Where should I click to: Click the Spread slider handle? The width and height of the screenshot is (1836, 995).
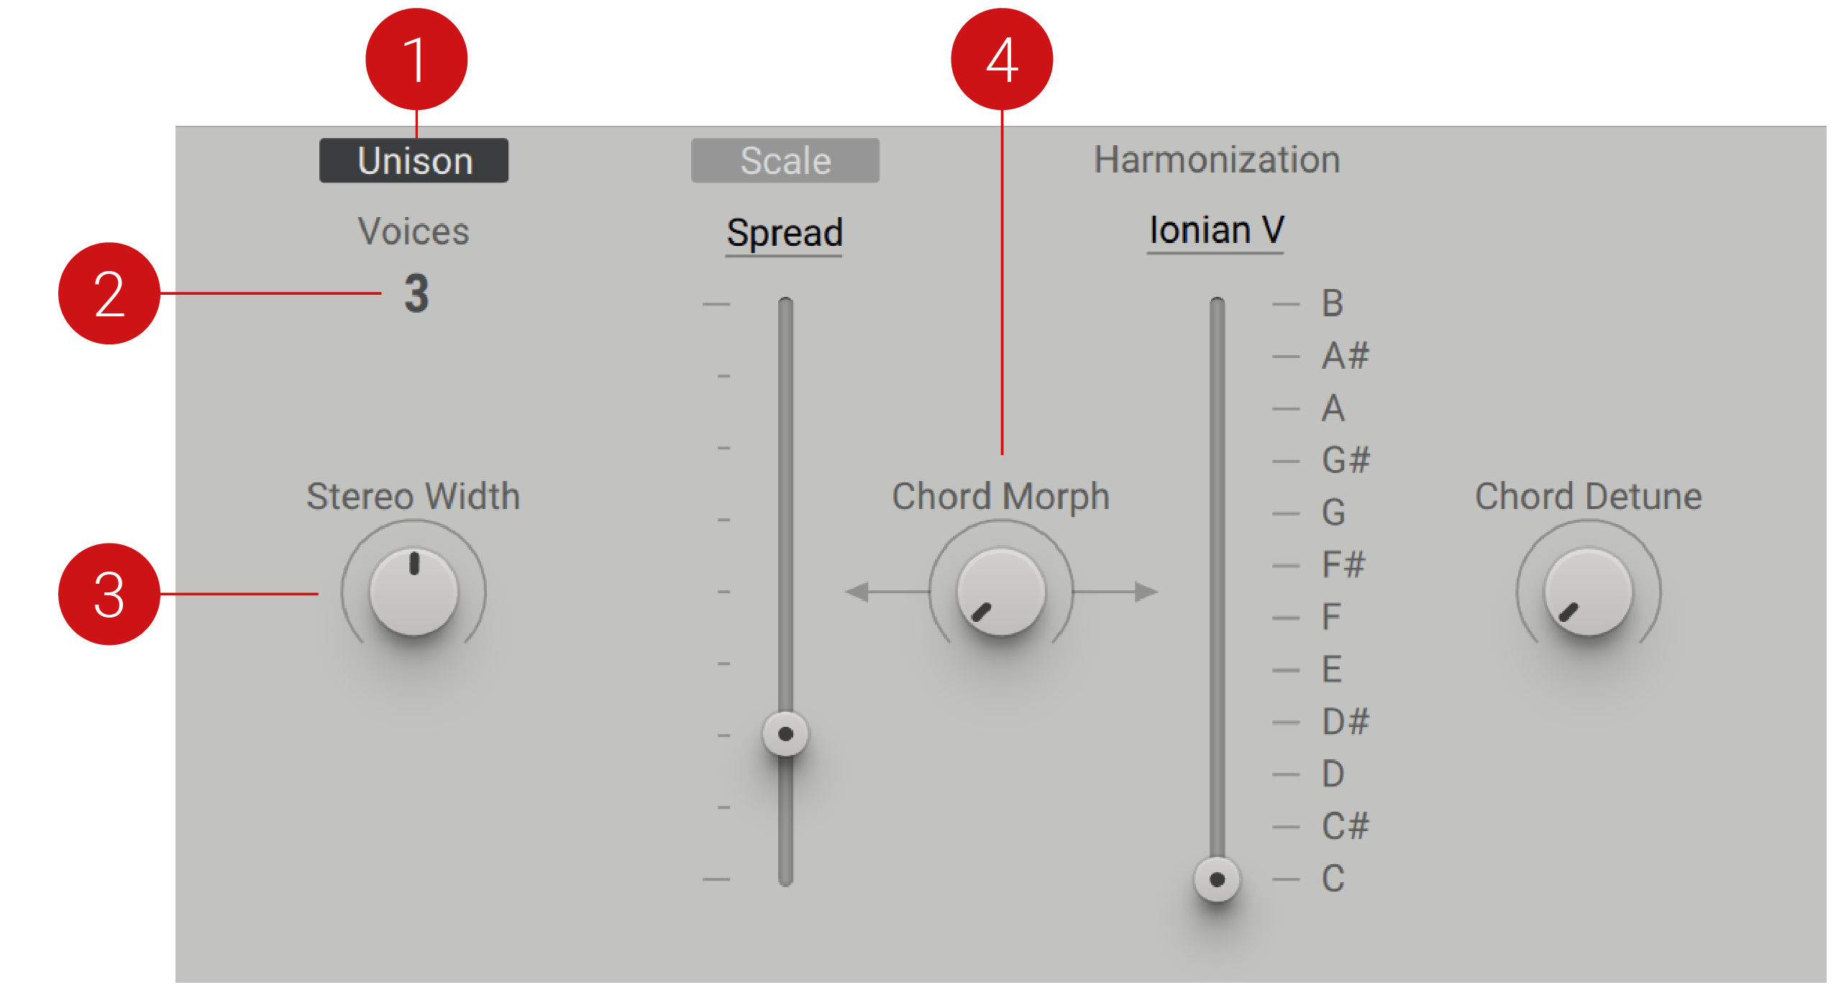point(785,733)
